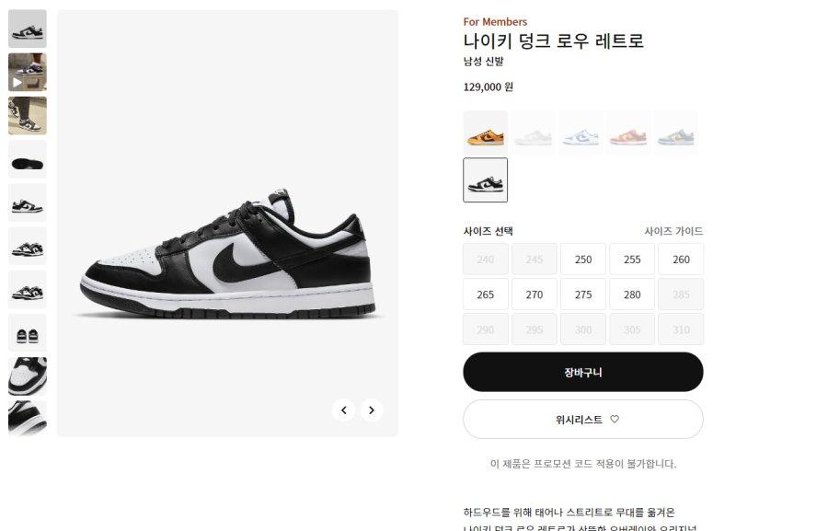Open the on-foot model photo thumbnail

(x=28, y=116)
